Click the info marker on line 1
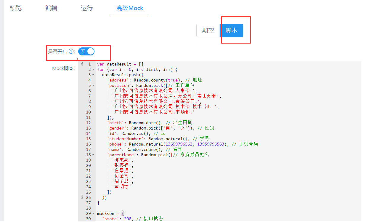This screenshot has height=222, width=369. (82, 64)
